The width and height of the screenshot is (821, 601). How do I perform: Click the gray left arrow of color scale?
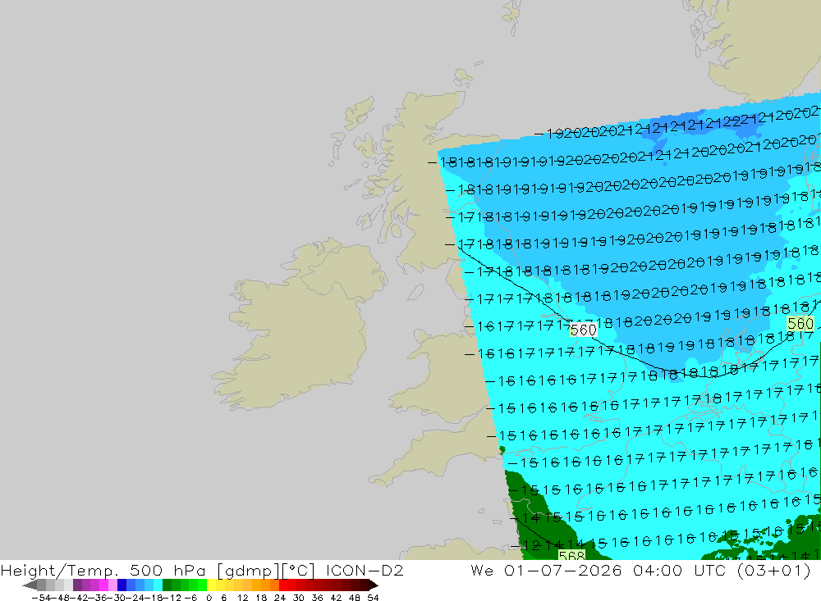(x=30, y=585)
